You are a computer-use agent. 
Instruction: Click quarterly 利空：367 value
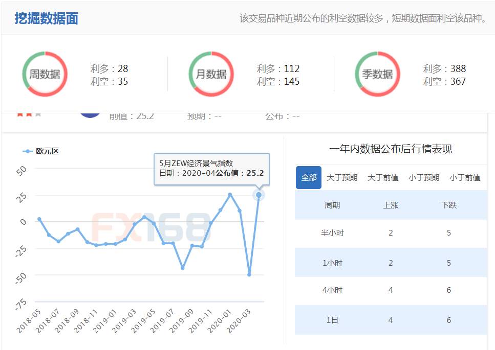[444, 81]
